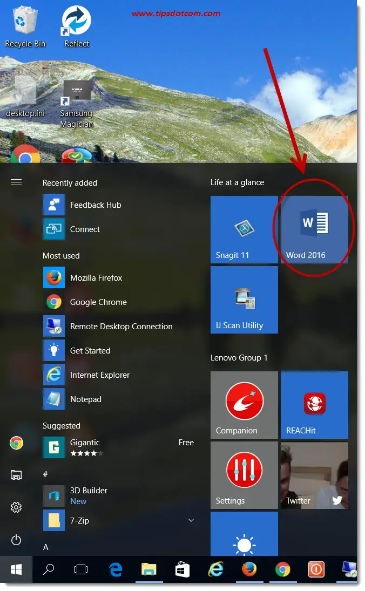The height and width of the screenshot is (591, 365).
Task: Open Feedback Hub from Recently added
Action: [x=119, y=205]
